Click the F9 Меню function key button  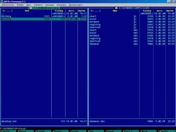[x=148, y=131]
